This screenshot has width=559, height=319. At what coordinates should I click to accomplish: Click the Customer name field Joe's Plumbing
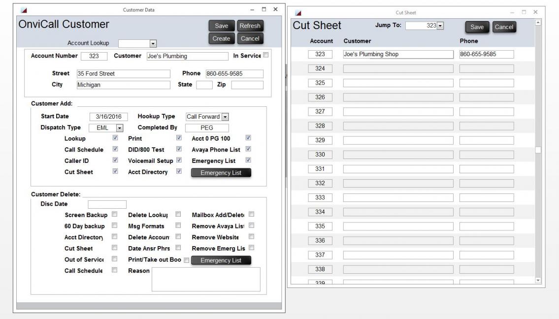point(188,56)
